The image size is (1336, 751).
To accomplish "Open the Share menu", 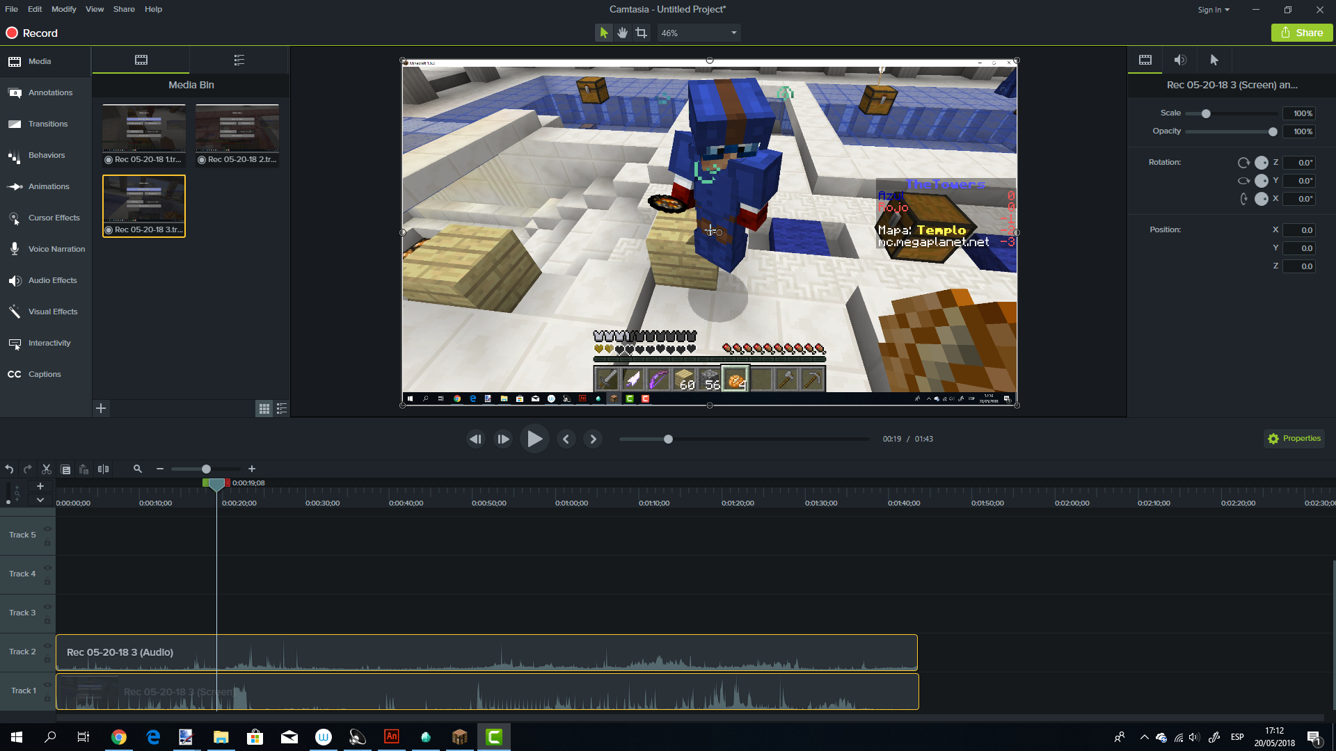I will 124,9.
